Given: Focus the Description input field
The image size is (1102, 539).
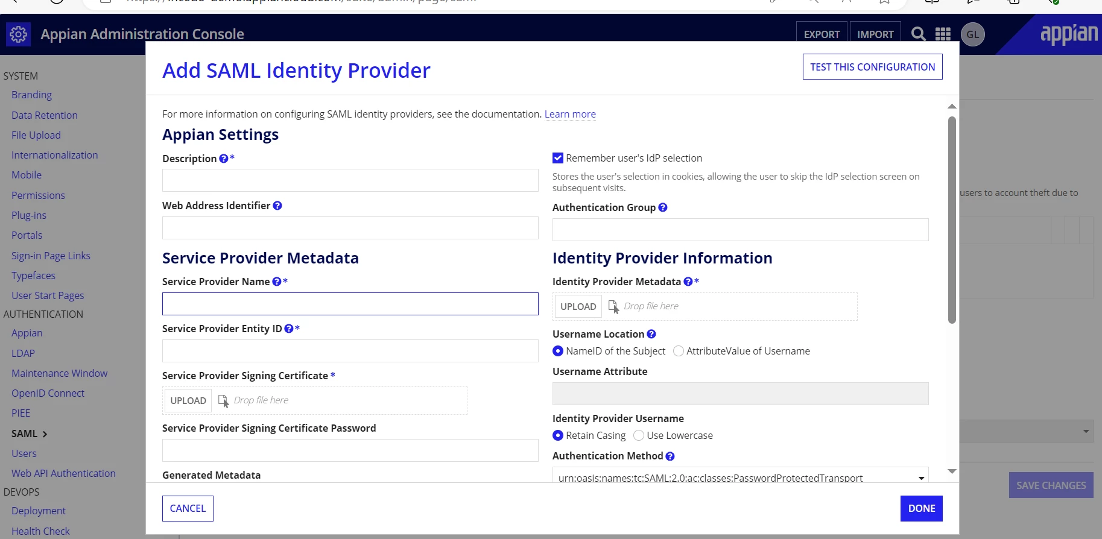Looking at the screenshot, I should coord(350,180).
